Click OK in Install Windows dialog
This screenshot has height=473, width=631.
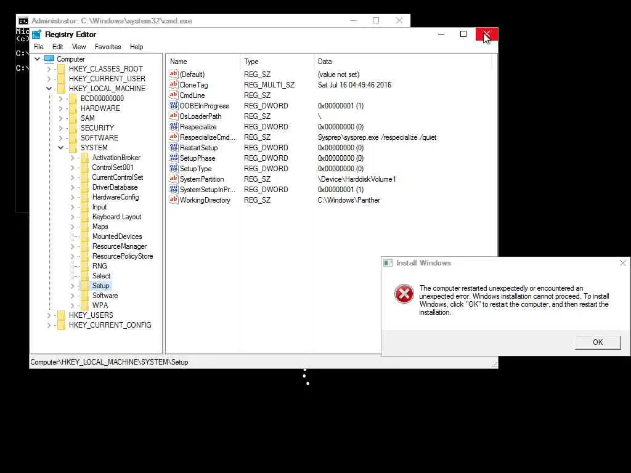[x=598, y=342]
